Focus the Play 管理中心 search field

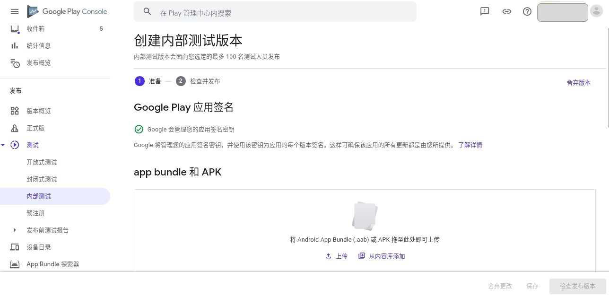pos(275,12)
